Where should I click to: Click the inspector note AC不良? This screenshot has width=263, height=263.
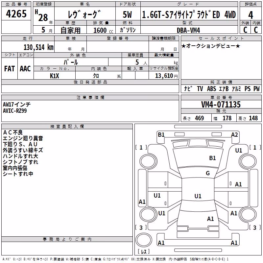13,132
